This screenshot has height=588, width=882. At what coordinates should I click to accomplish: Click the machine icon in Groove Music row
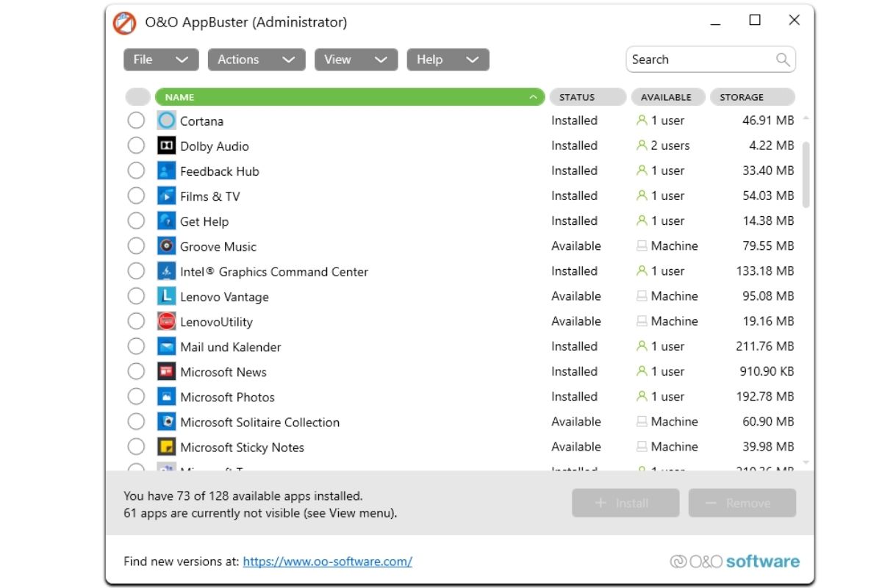[642, 246]
